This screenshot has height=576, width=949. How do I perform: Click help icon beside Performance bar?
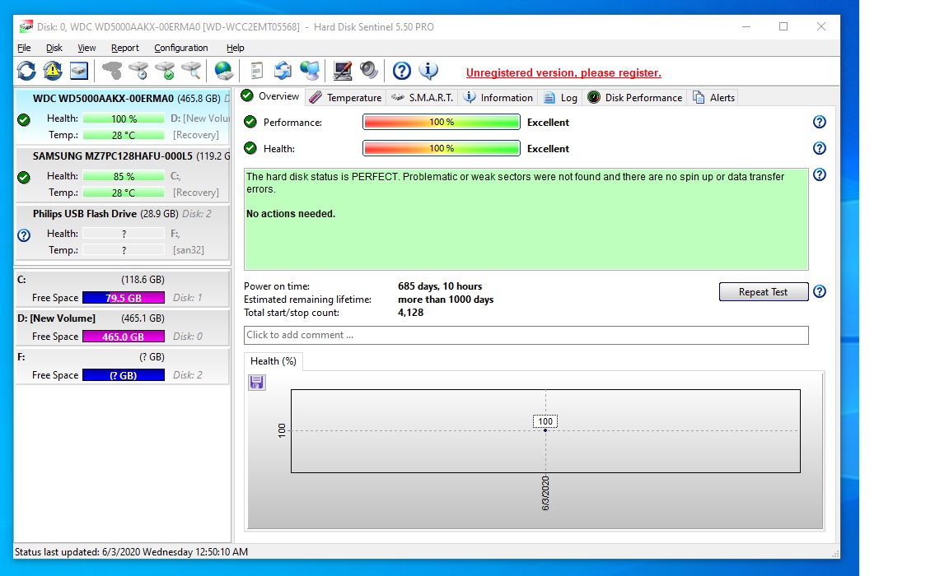point(819,122)
